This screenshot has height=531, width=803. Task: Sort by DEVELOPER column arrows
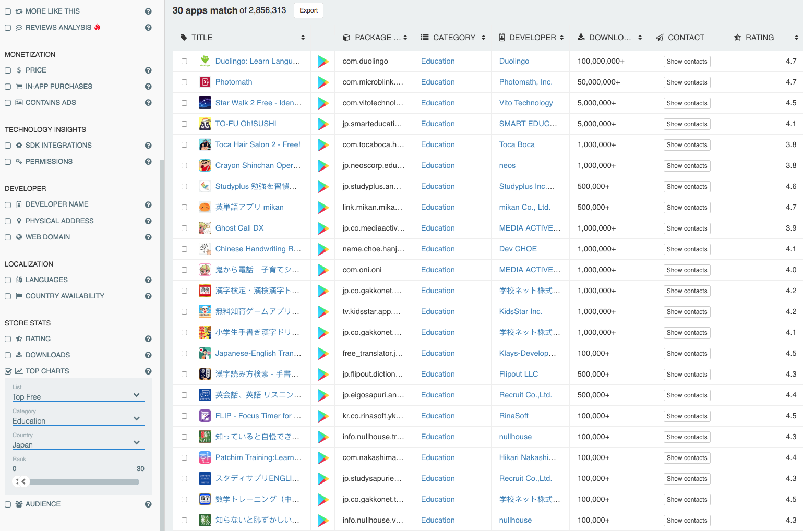[x=562, y=38]
